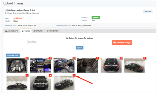This screenshot has height=93, width=157.
Task: View the rear seats thumbnail
Action: (x=87, y=65)
